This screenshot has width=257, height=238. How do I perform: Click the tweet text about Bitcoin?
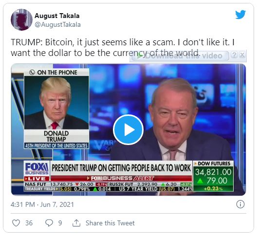(123, 48)
